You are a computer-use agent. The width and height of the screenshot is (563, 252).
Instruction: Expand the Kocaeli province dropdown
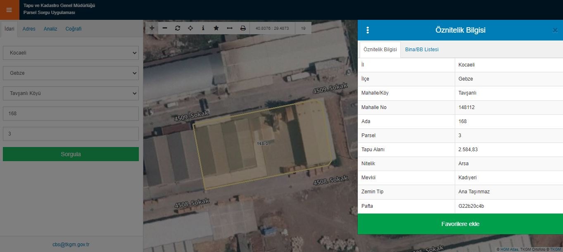[71, 53]
